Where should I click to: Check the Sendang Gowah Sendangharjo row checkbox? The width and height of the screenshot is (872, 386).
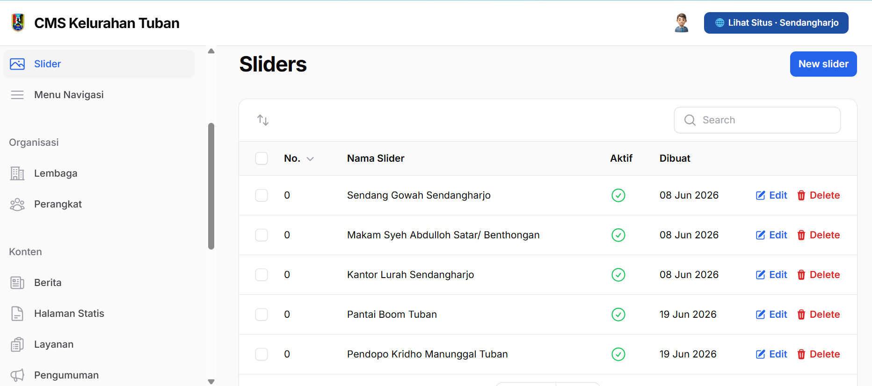coord(262,195)
